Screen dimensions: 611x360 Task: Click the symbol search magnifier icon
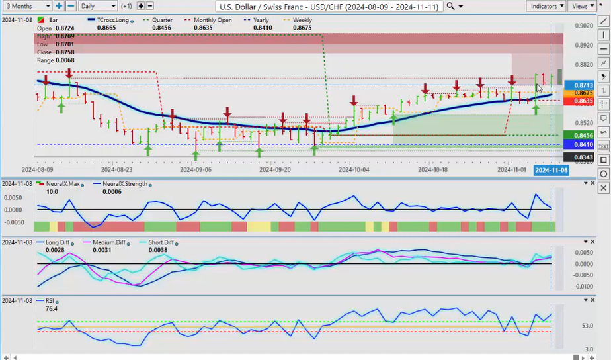(x=450, y=6)
